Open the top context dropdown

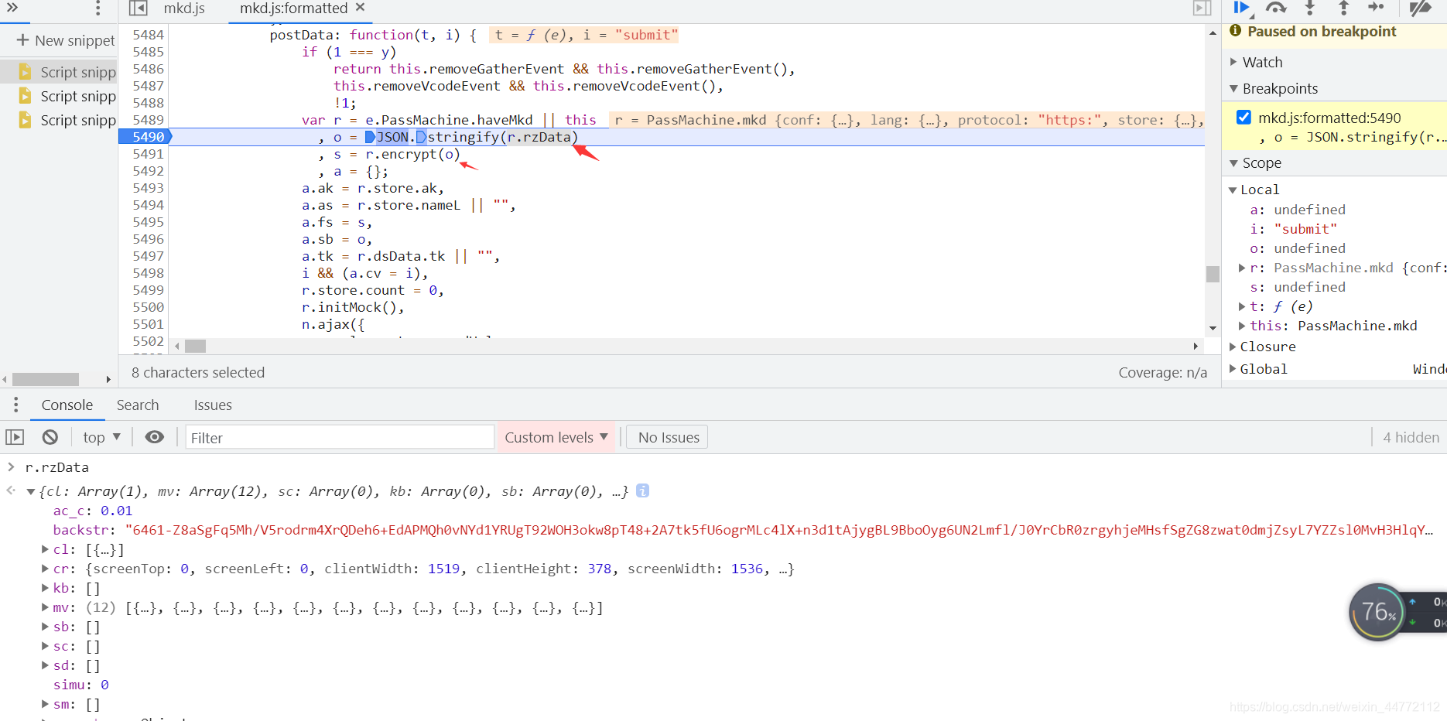tap(102, 437)
